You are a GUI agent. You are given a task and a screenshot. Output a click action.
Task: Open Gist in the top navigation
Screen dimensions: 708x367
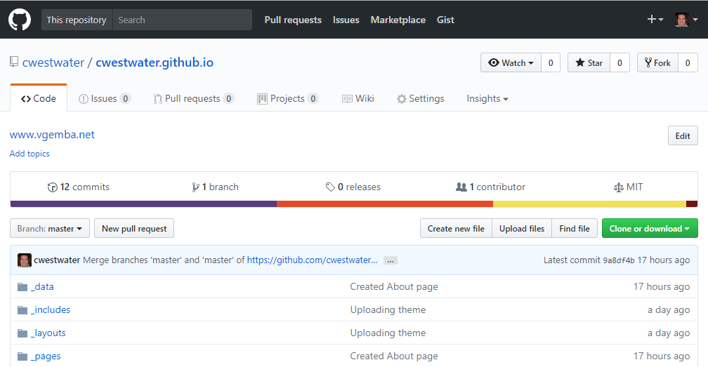tap(445, 20)
